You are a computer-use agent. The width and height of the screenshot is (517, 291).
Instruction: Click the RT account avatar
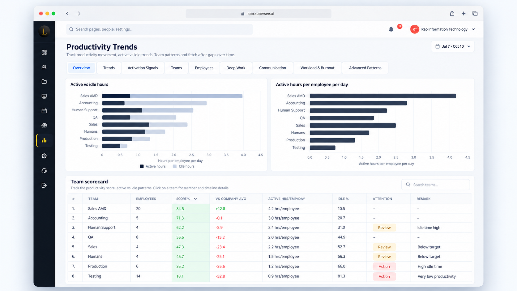coord(415,29)
